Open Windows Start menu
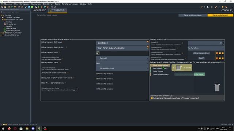The image size is (234, 131). point(3,128)
